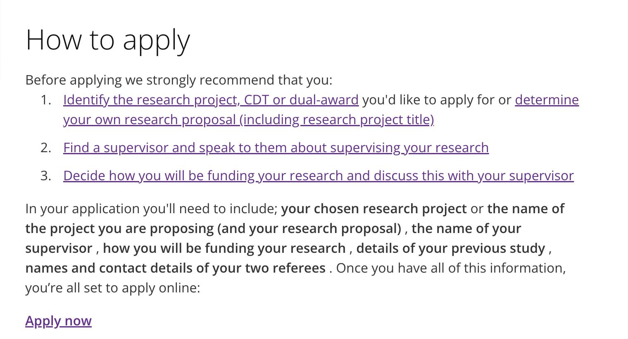
Task: Click the How to apply heading
Action: (x=108, y=40)
